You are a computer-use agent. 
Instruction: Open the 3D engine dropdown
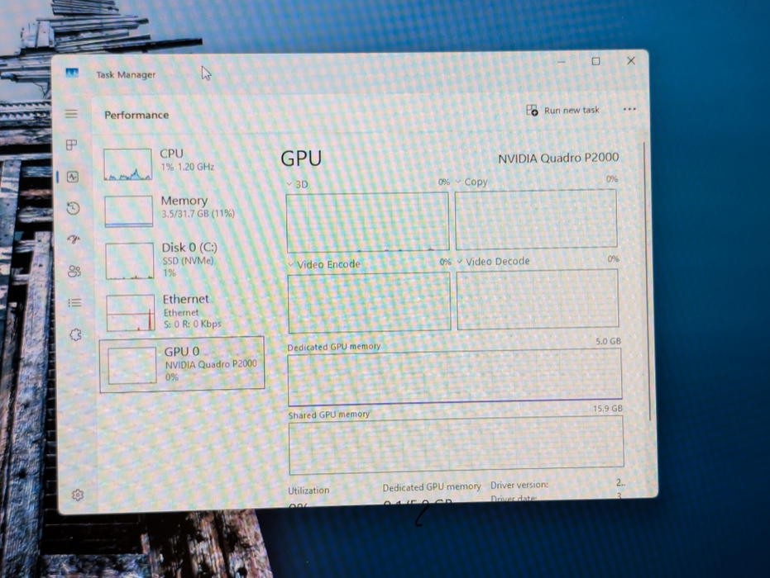pos(297,184)
